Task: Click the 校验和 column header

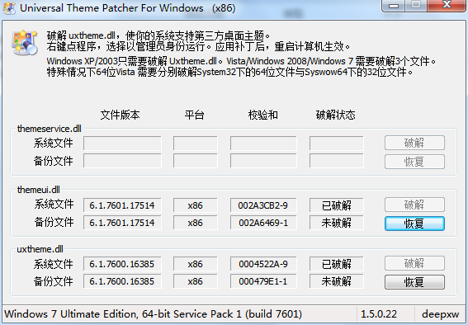Action: tap(263, 115)
